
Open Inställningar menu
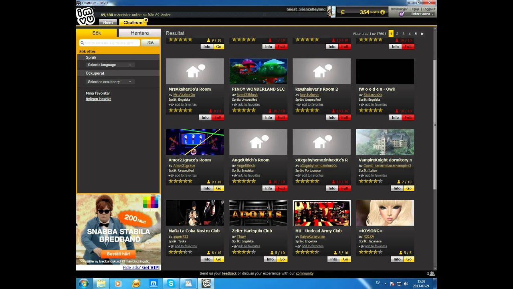pos(399,9)
